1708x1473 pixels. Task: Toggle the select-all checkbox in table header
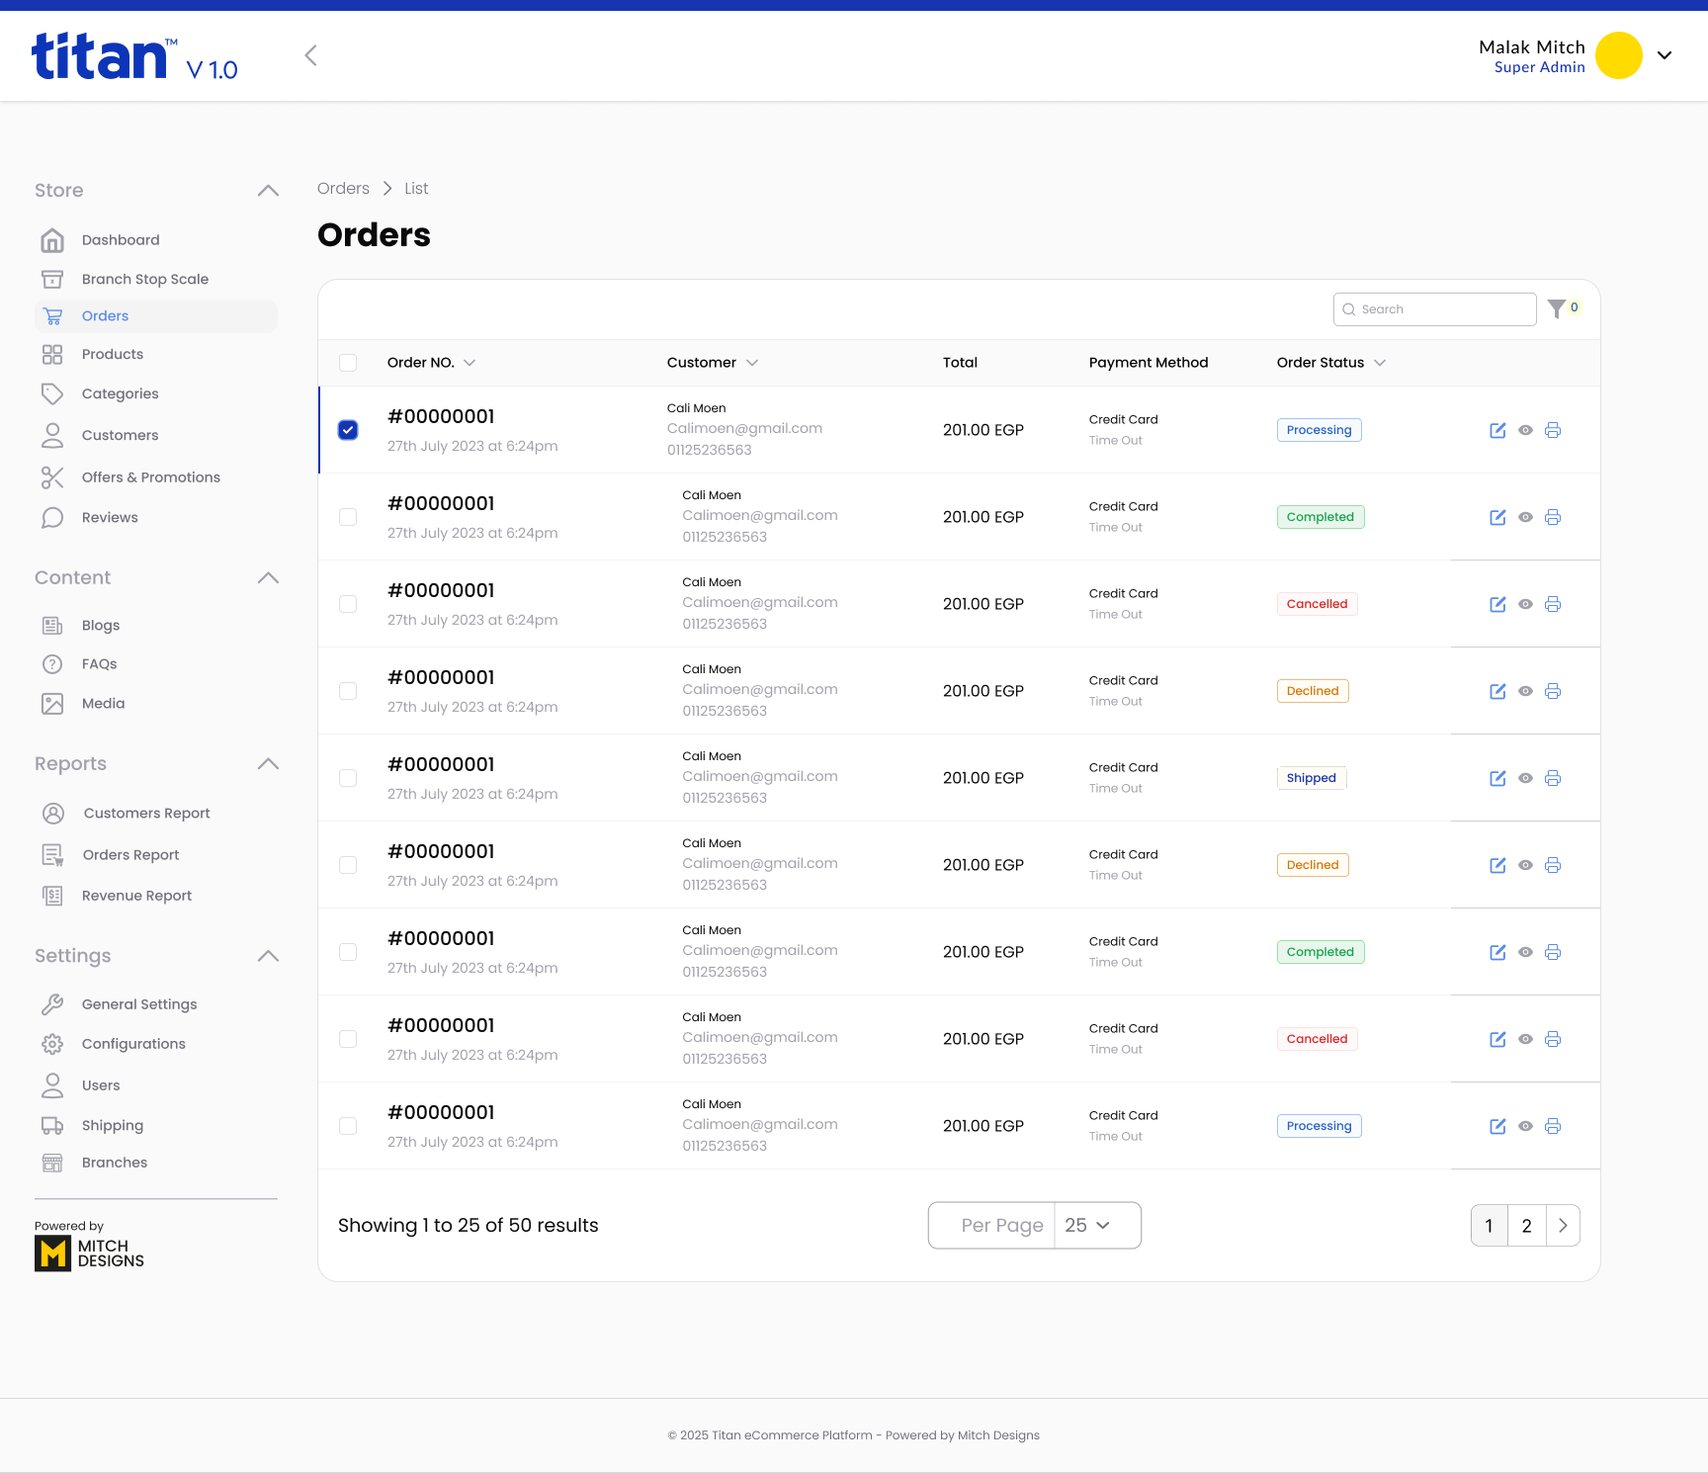click(348, 363)
